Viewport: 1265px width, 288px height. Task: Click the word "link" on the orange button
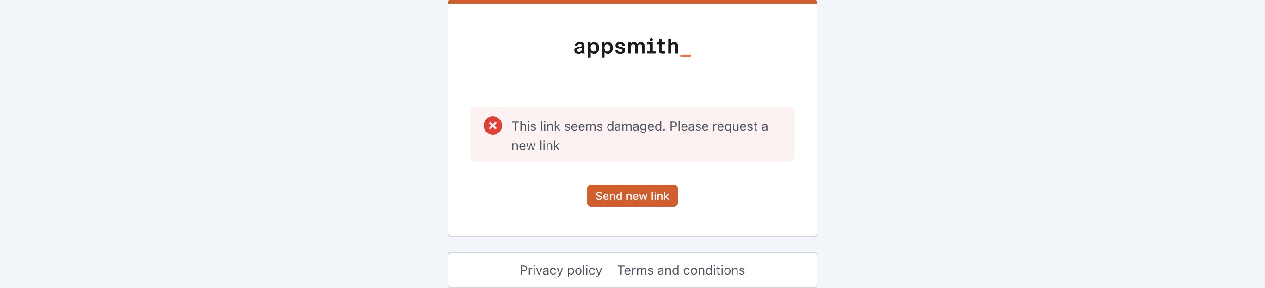click(659, 196)
